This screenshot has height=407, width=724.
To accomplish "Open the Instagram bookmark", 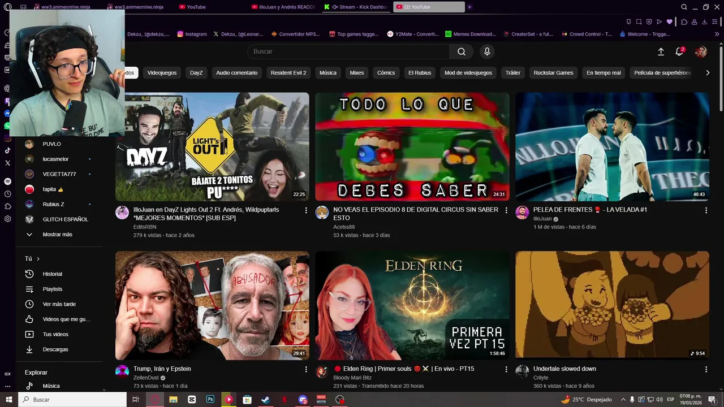I will 192,34.
